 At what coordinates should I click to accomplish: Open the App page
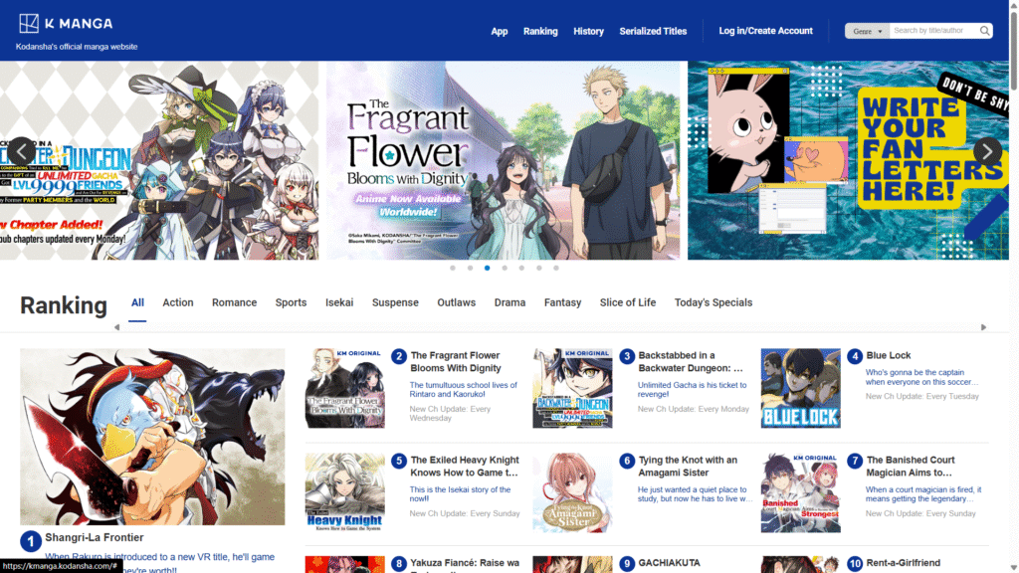point(500,31)
